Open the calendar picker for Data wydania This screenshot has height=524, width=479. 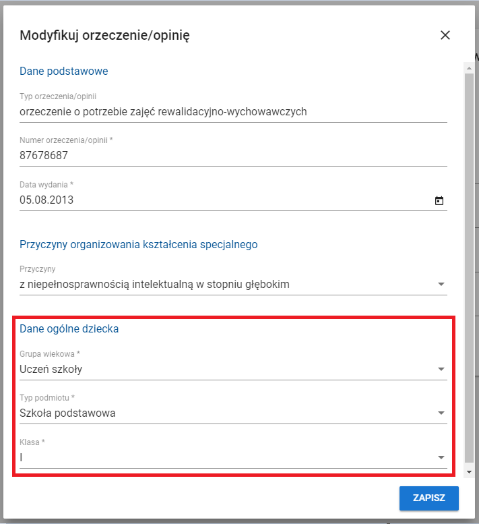439,200
